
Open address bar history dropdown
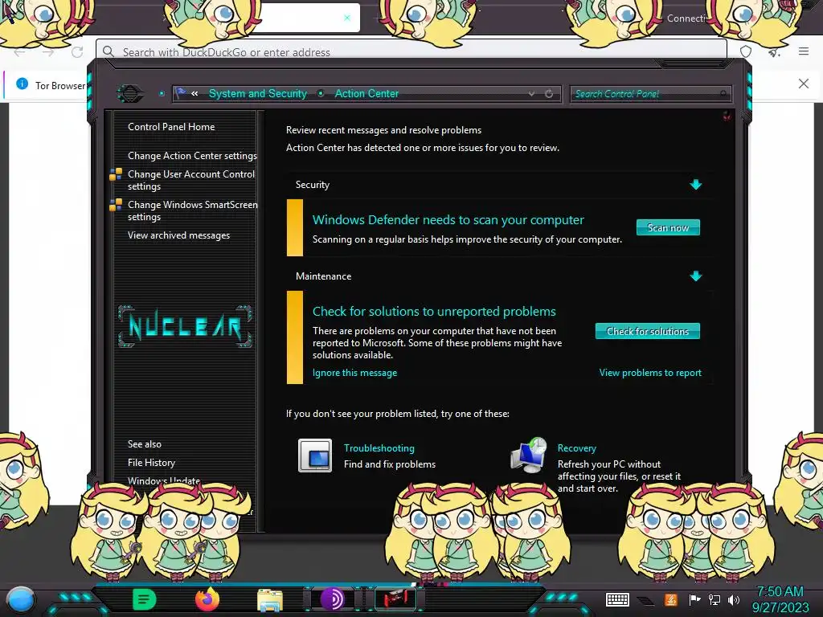(532, 93)
